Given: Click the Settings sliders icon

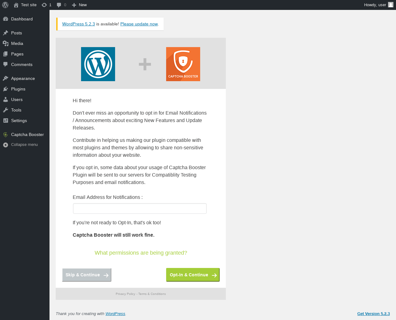Looking at the screenshot, I should 6,121.
